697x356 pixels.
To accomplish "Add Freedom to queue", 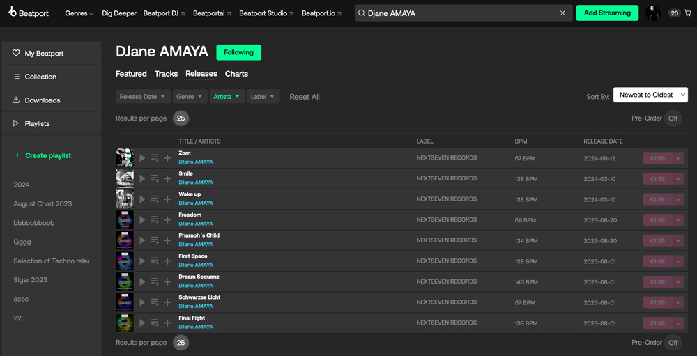I will coord(155,220).
